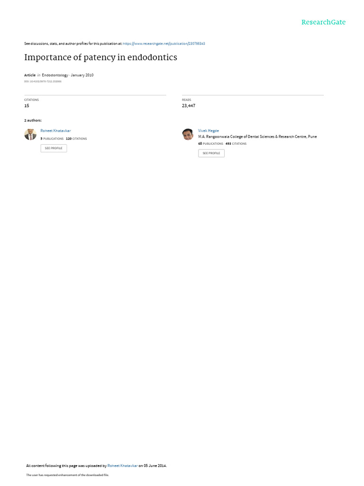
Task: Click Vivek Hegde's 493 citations stat
Action: click(236, 143)
